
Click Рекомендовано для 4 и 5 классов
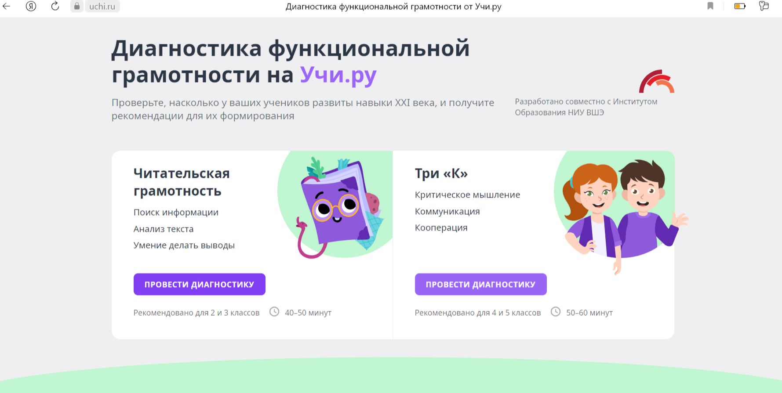point(478,313)
